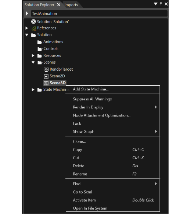Collapse the Scenes folder
This screenshot has width=169, height=214.
[x=33, y=63]
